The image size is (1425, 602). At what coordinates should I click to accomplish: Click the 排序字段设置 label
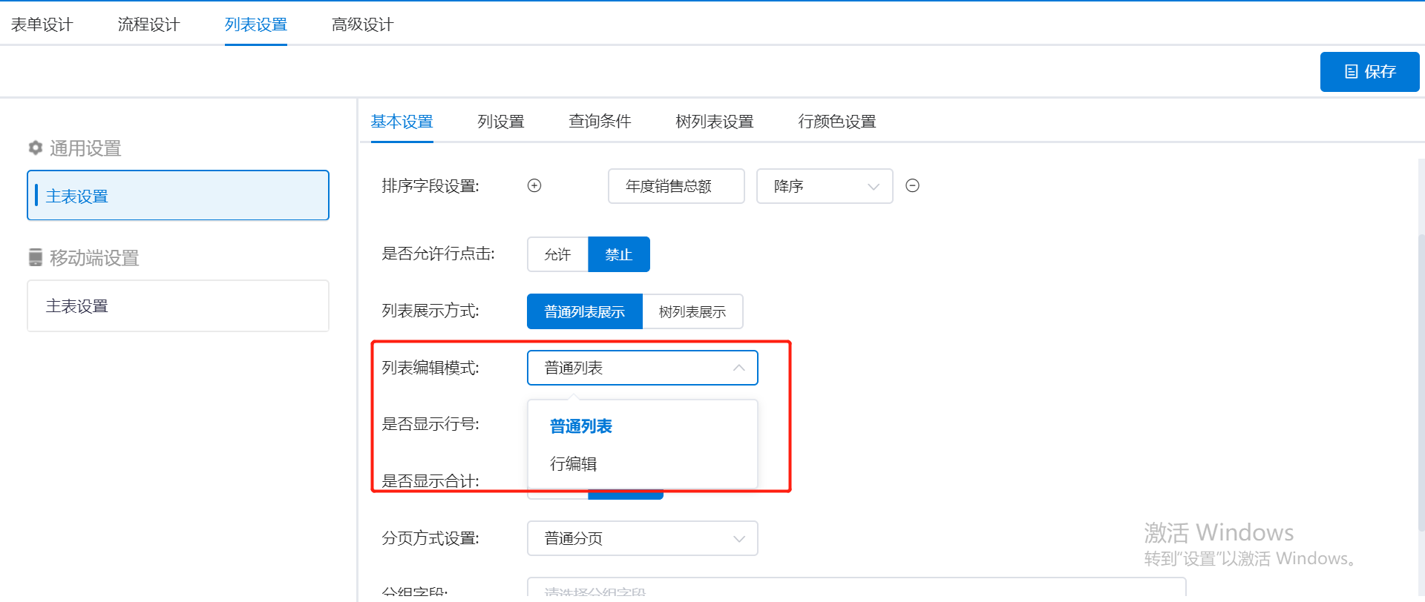point(430,186)
